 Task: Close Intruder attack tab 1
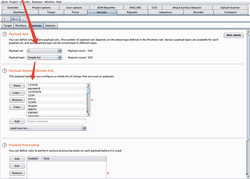pos(8,19)
